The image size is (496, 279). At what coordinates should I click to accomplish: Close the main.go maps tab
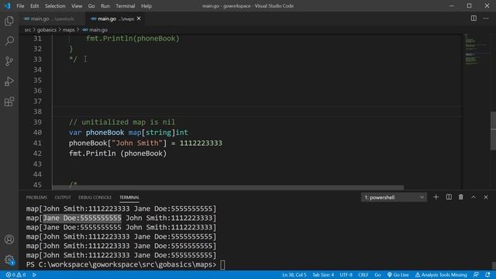(139, 19)
